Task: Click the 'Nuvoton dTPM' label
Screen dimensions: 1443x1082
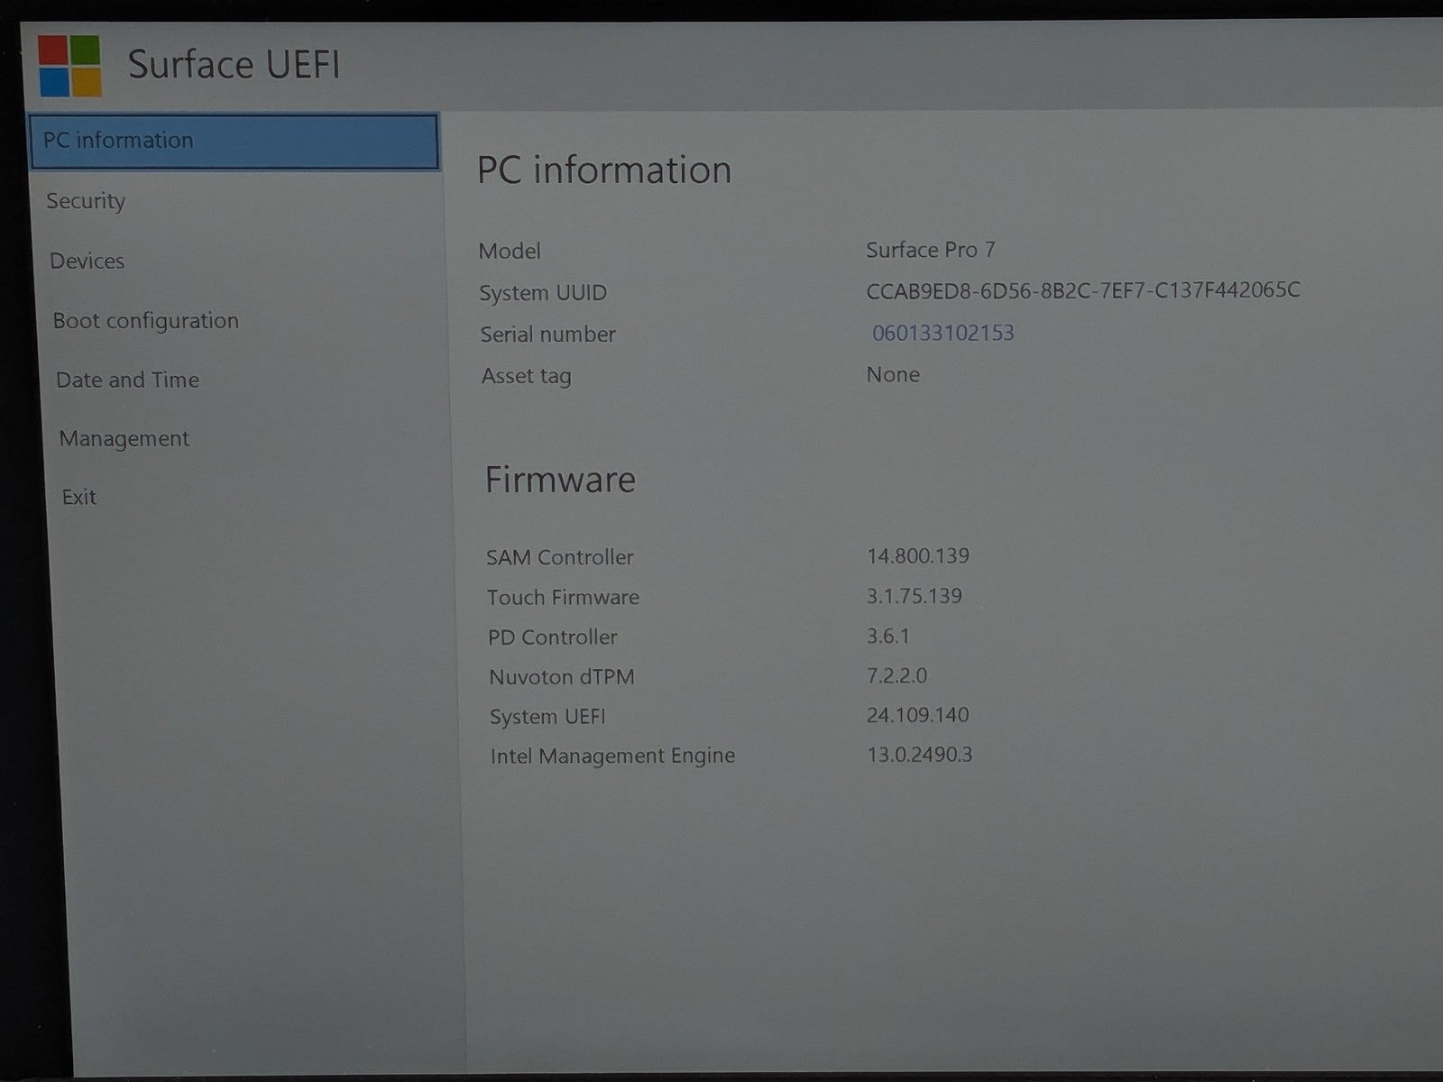Action: click(562, 677)
